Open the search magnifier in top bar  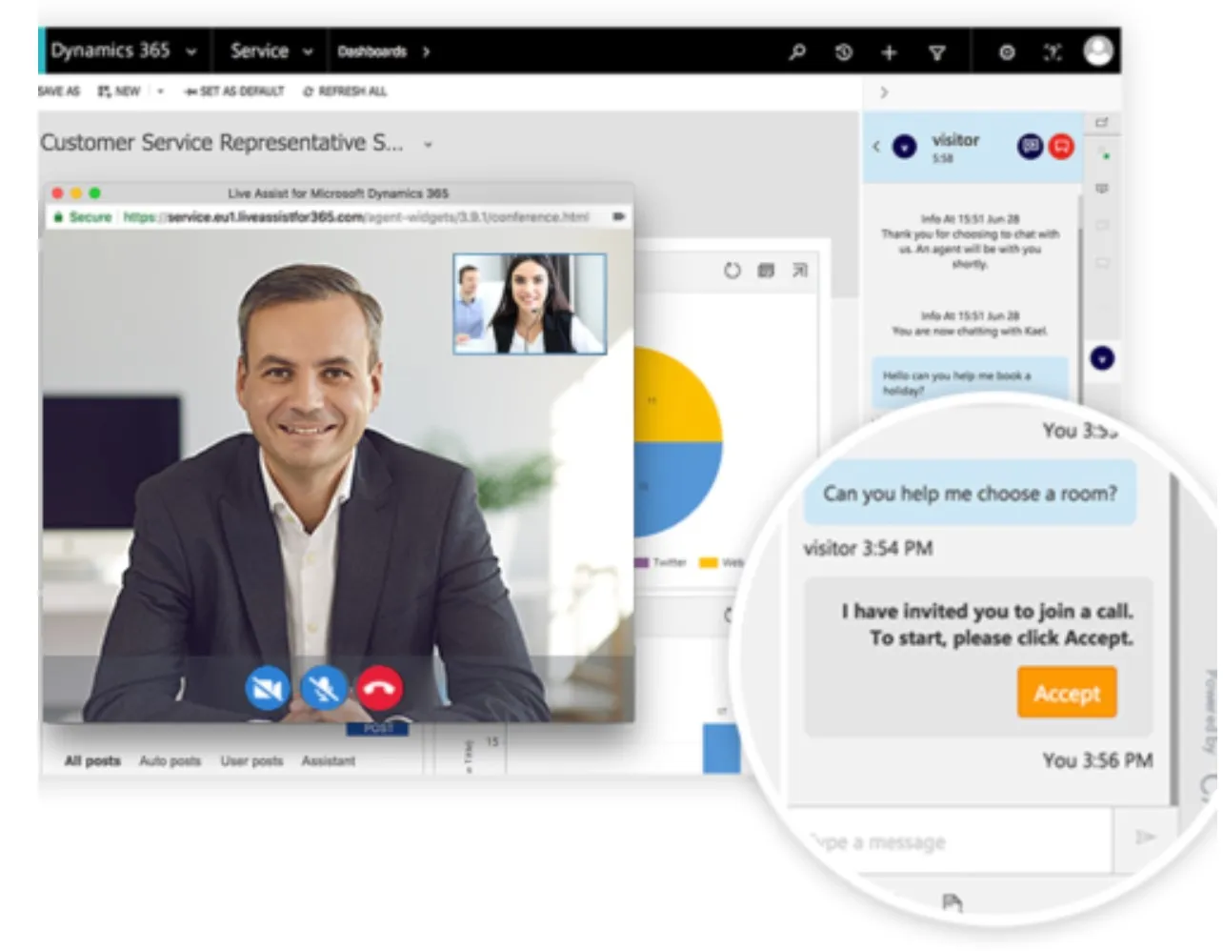coord(797,51)
